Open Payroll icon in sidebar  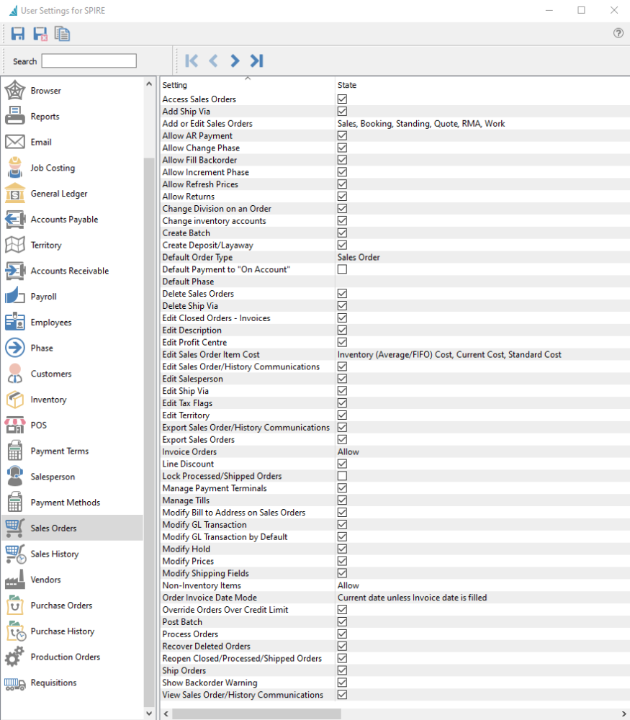(x=14, y=297)
